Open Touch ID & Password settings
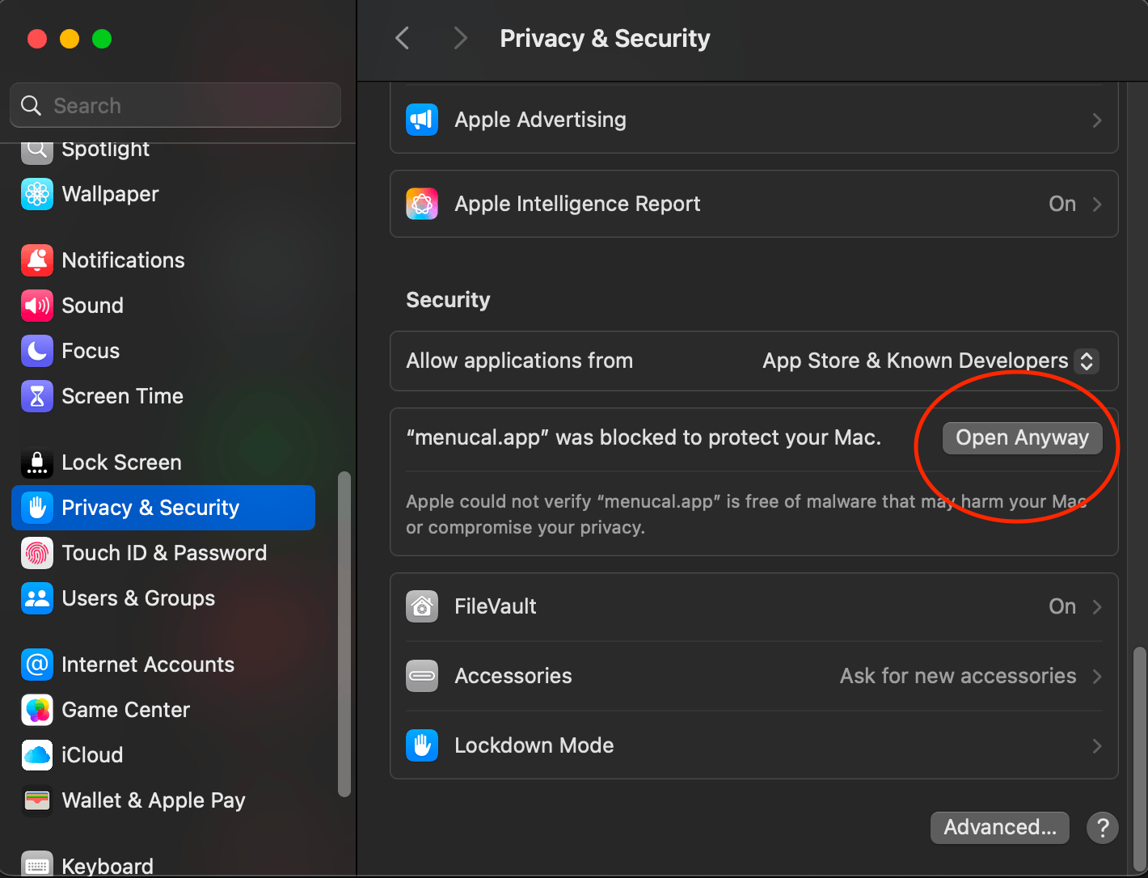 163,553
